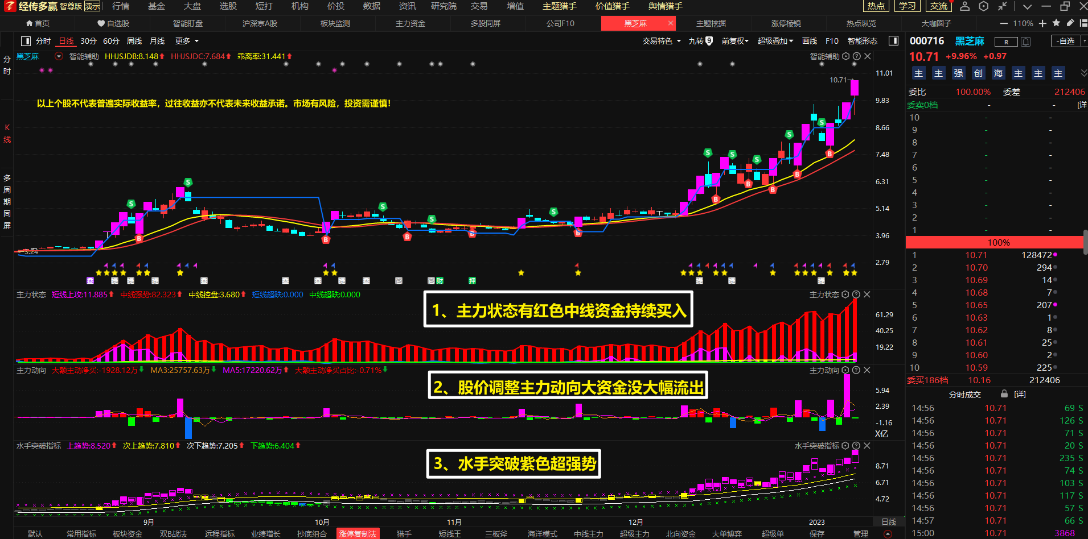Select the 涨停复制法 indicator template at bottom

(358, 534)
